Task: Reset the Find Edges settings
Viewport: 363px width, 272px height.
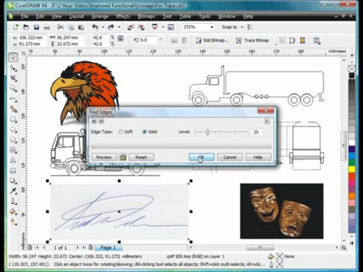Action: 141,157
